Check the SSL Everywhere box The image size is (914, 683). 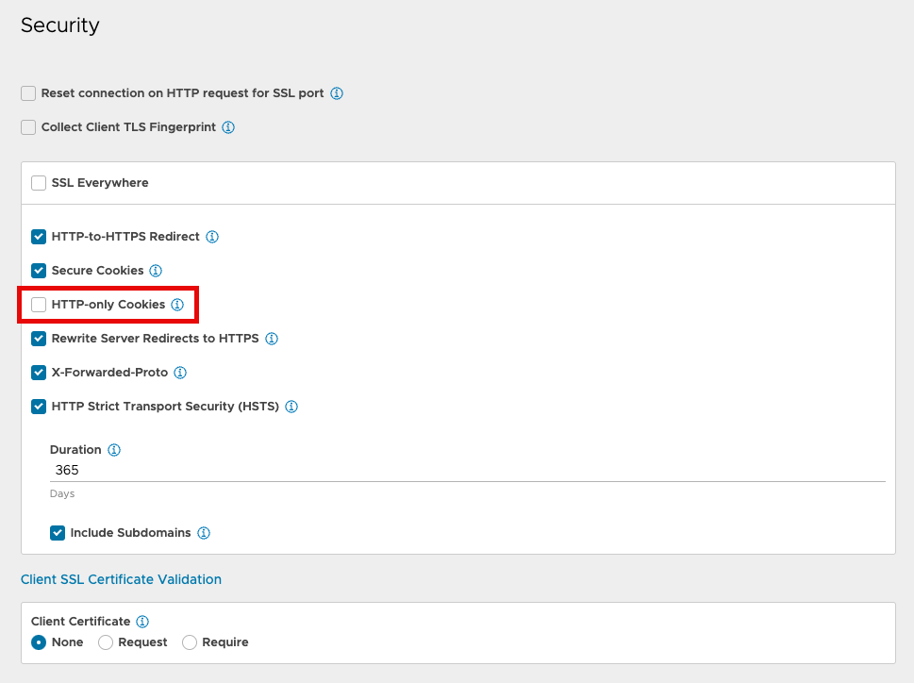point(38,183)
